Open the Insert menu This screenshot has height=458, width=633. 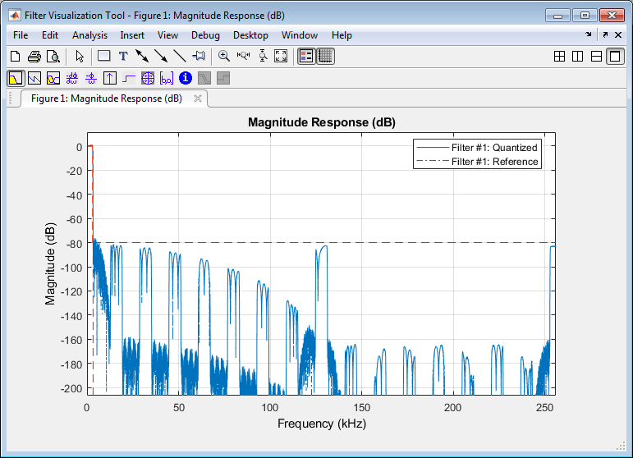tap(132, 35)
